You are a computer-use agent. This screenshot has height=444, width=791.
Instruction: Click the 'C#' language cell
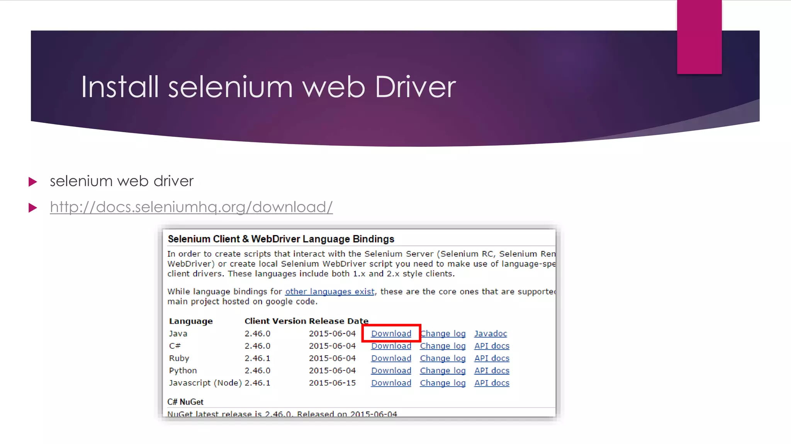pyautogui.click(x=175, y=346)
